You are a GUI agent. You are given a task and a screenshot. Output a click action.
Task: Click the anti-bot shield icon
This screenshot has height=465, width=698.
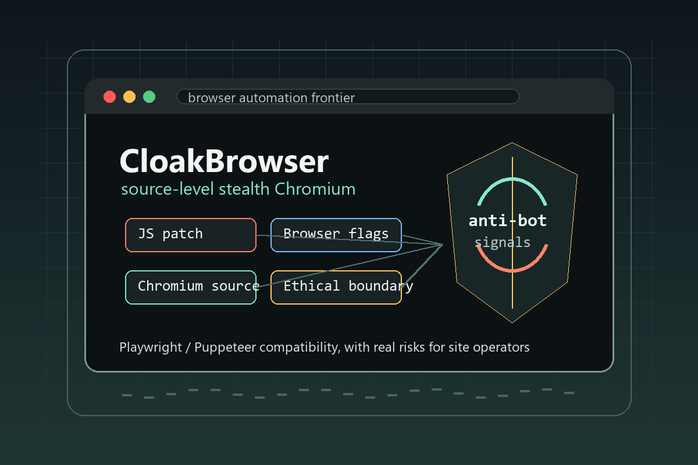pyautogui.click(x=512, y=233)
